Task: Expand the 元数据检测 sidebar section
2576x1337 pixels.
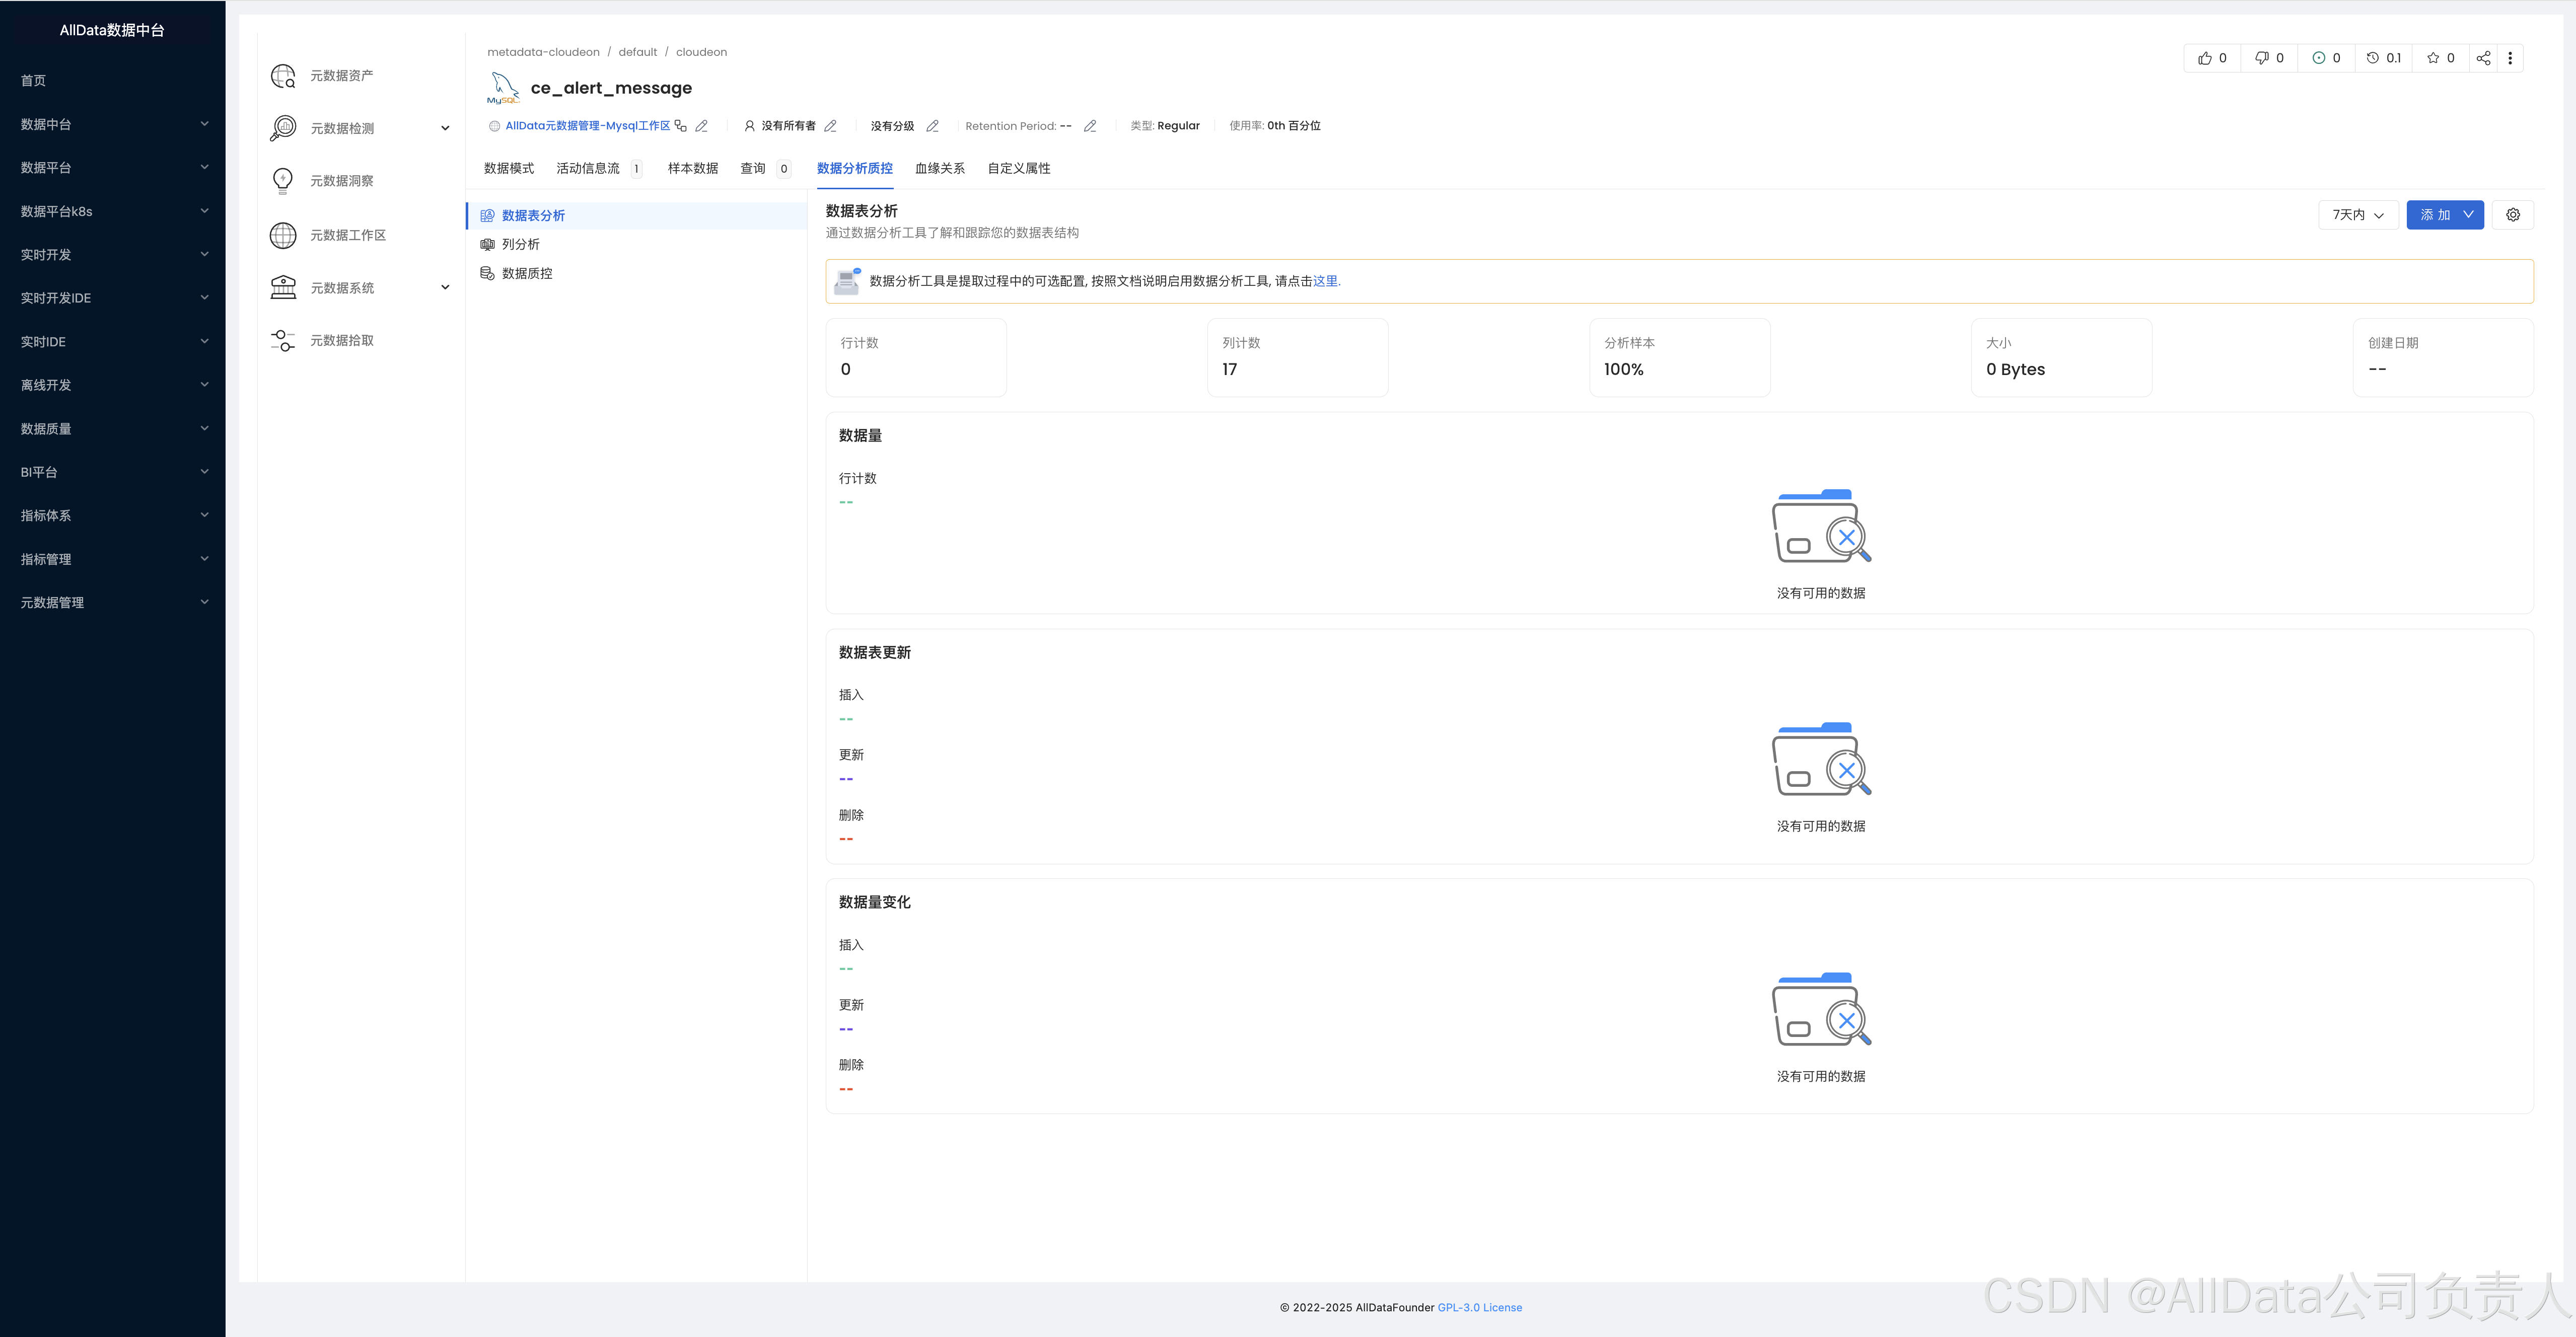Action: [x=445, y=128]
